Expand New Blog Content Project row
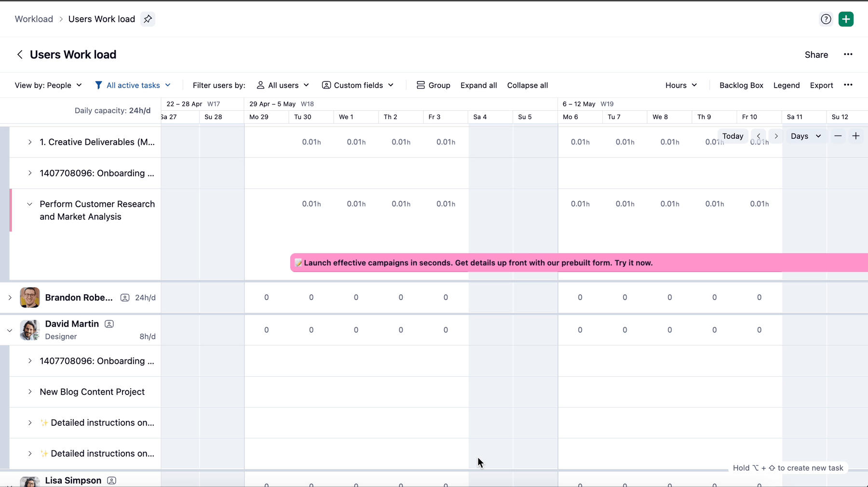 (30, 392)
